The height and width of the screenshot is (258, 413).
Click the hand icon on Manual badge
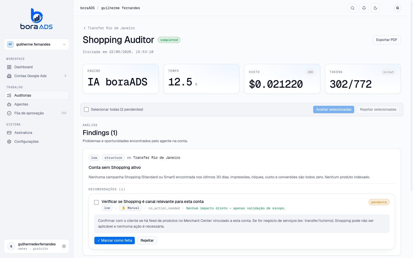click(x=124, y=208)
